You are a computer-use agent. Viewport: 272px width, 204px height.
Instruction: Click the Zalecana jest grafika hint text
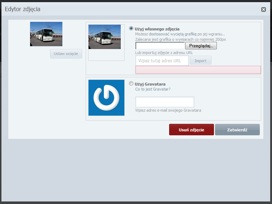[180, 39]
